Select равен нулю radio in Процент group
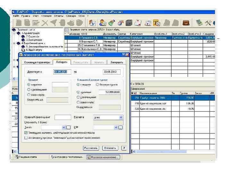This screenshot has height=173, width=231. click(29, 95)
